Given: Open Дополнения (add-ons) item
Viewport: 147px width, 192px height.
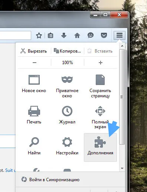Looking at the screenshot, I should [x=100, y=147].
